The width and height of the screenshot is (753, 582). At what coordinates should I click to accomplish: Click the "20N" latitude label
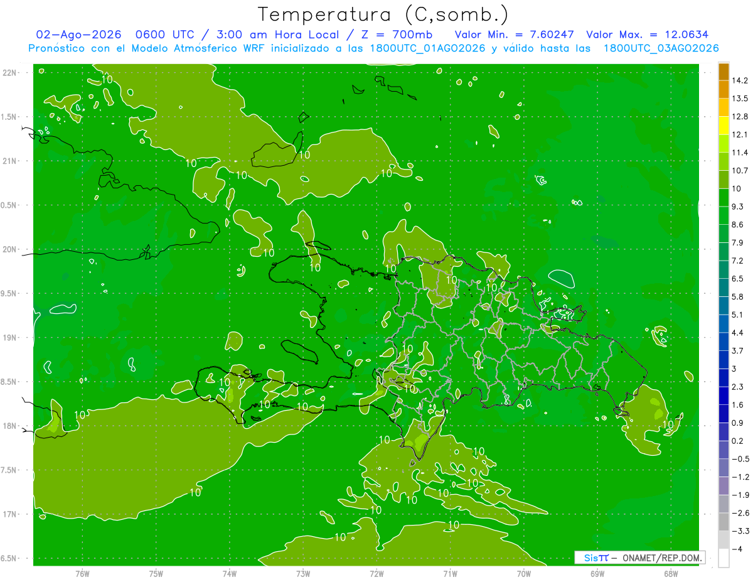coord(9,249)
